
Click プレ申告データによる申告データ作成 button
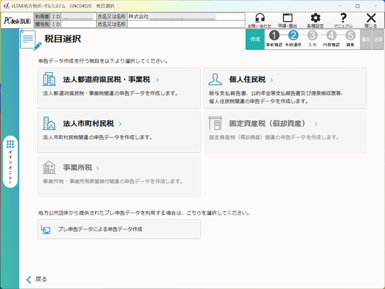[x=119, y=229]
